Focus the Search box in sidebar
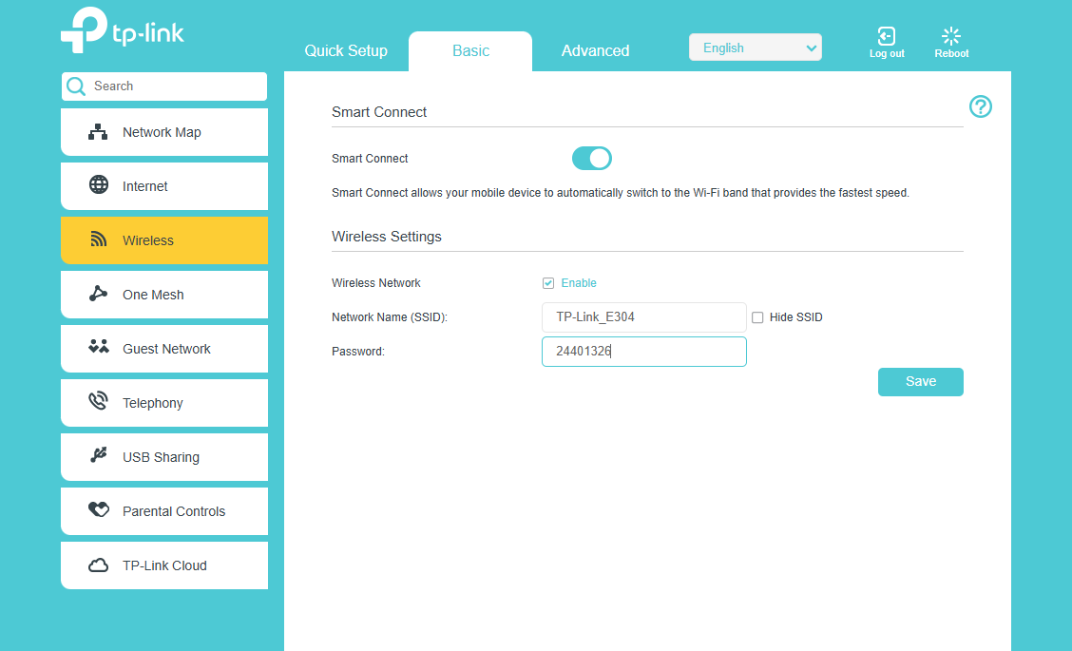 click(x=171, y=86)
